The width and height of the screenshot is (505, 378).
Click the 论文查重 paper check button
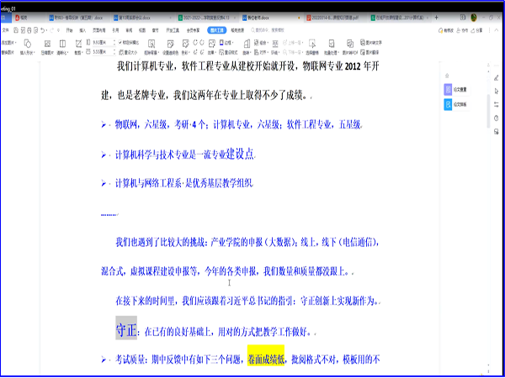coord(455,90)
